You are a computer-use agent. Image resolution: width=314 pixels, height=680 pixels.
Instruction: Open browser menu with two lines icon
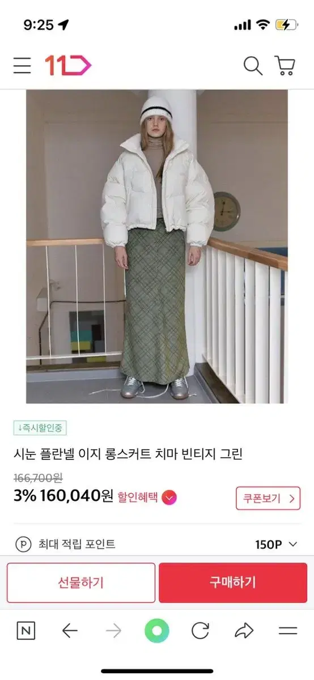(x=288, y=631)
